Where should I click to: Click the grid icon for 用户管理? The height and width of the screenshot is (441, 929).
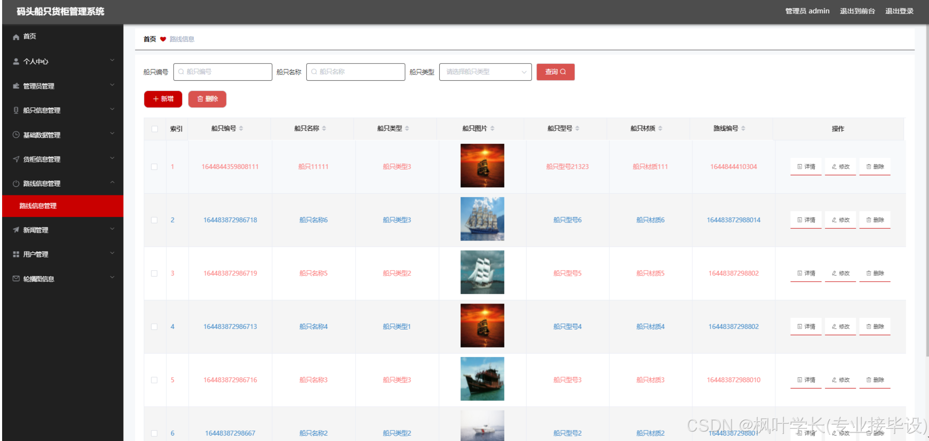click(x=16, y=254)
